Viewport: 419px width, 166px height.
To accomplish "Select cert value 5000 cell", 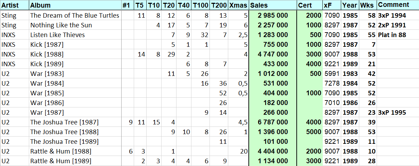I will tap(310, 132).
